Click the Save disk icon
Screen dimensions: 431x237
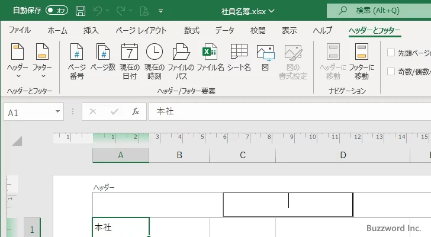pyautogui.click(x=81, y=11)
